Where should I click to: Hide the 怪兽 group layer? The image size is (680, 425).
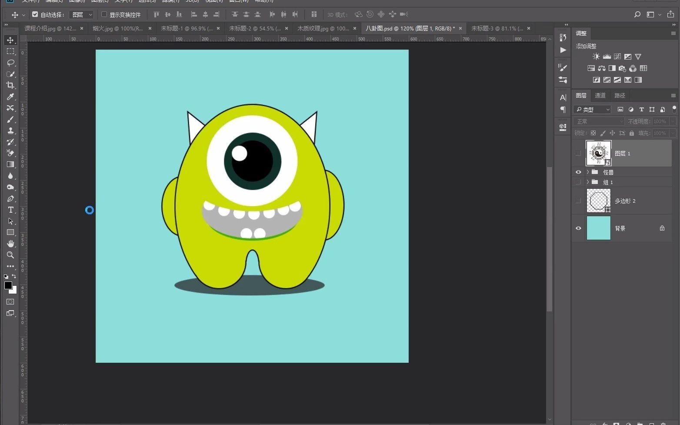(578, 172)
